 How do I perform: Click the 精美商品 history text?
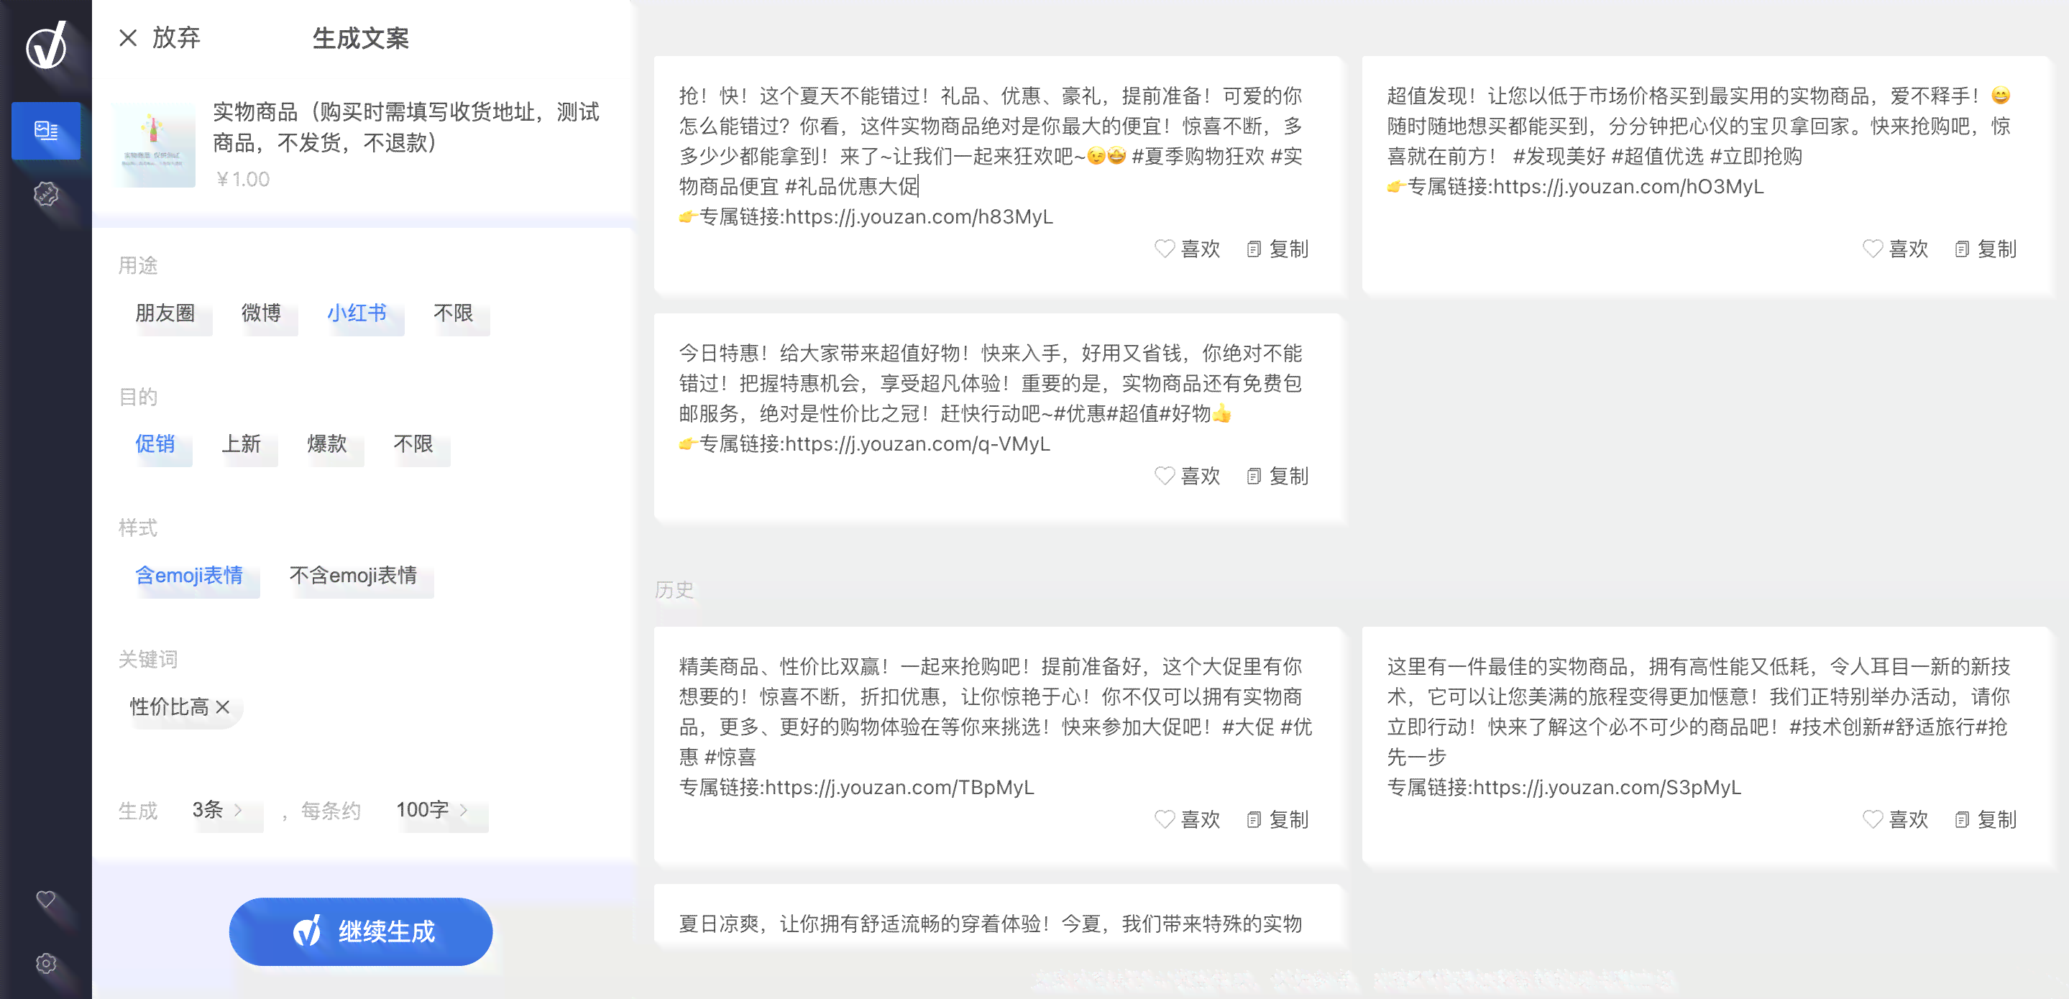click(x=996, y=712)
